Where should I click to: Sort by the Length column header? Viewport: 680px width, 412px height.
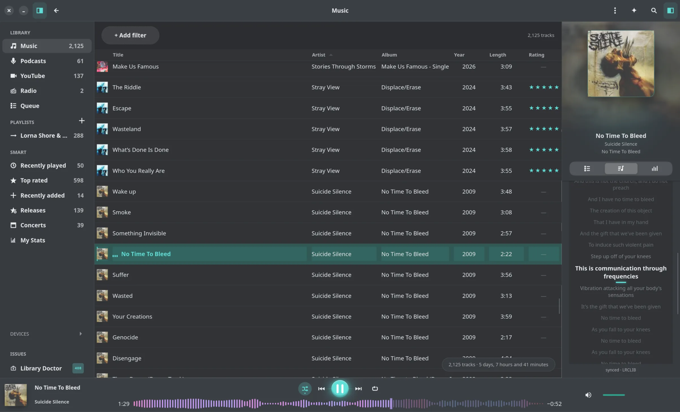[x=498, y=55]
